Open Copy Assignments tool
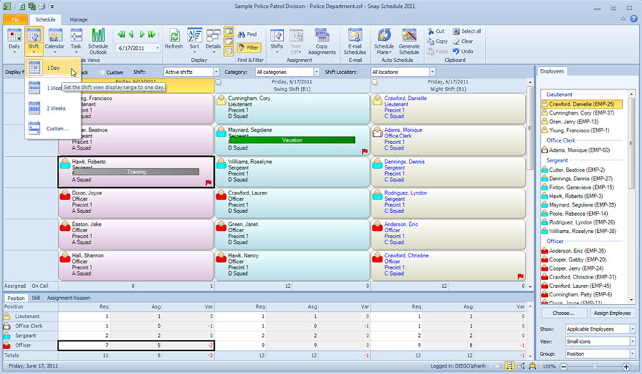Viewport: 642px width, 374px height. point(322,41)
